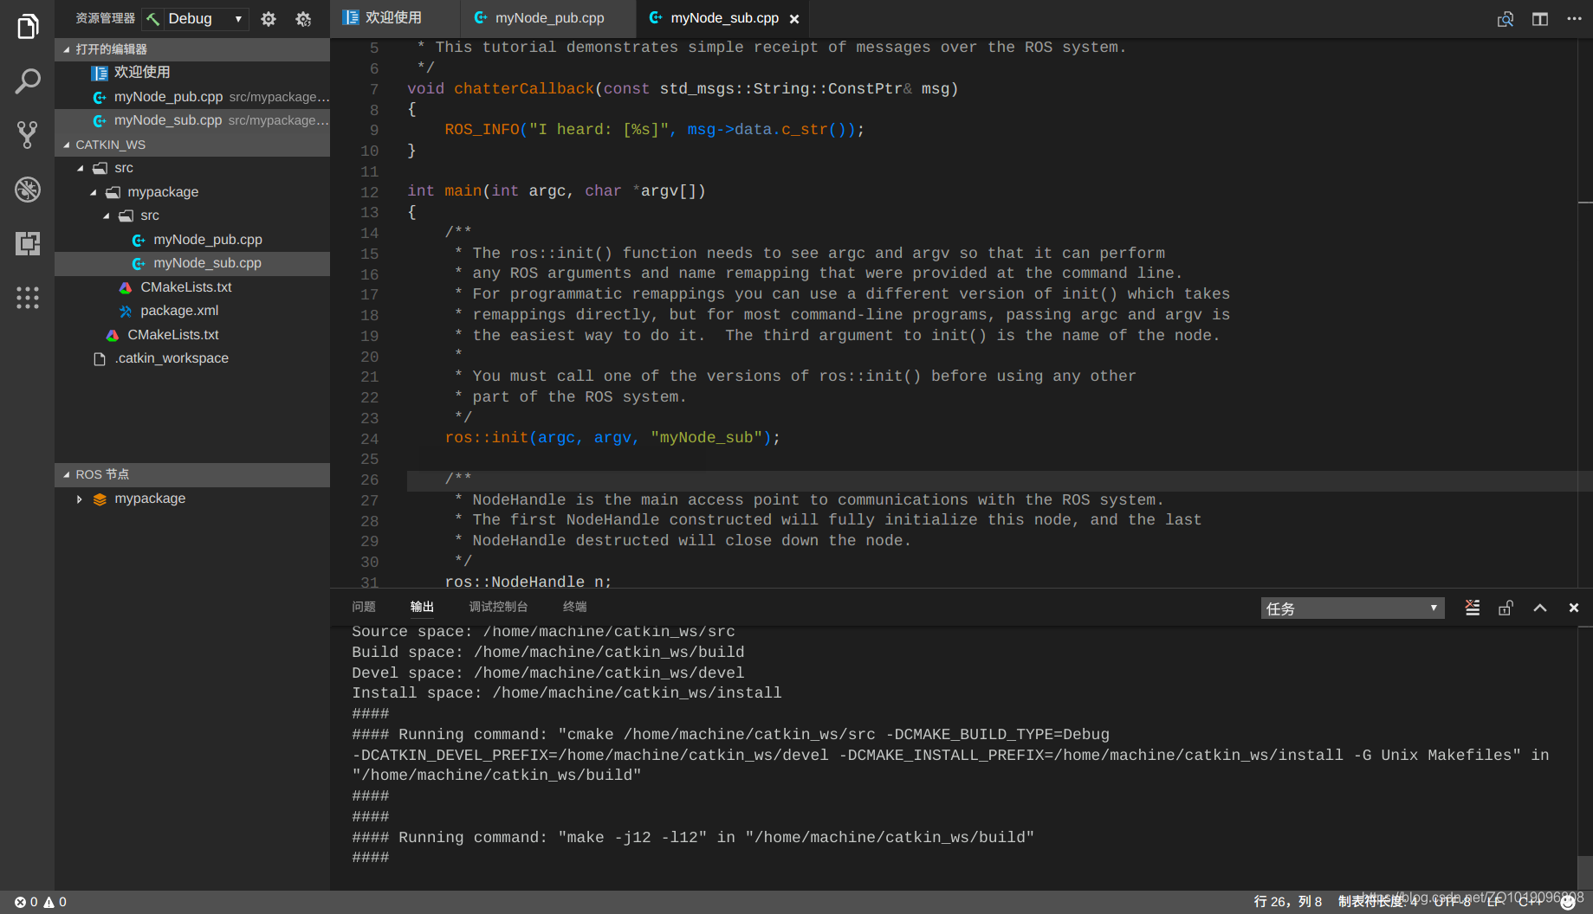Viewport: 1593px width, 914px height.
Task: Open myNode_sub.cpp in the workspace tree
Action: (192, 263)
